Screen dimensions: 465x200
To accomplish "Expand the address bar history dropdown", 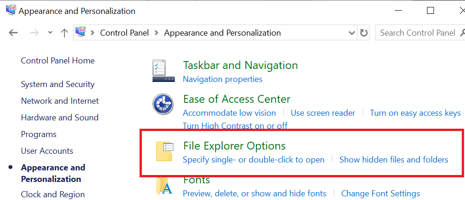I will 352,33.
